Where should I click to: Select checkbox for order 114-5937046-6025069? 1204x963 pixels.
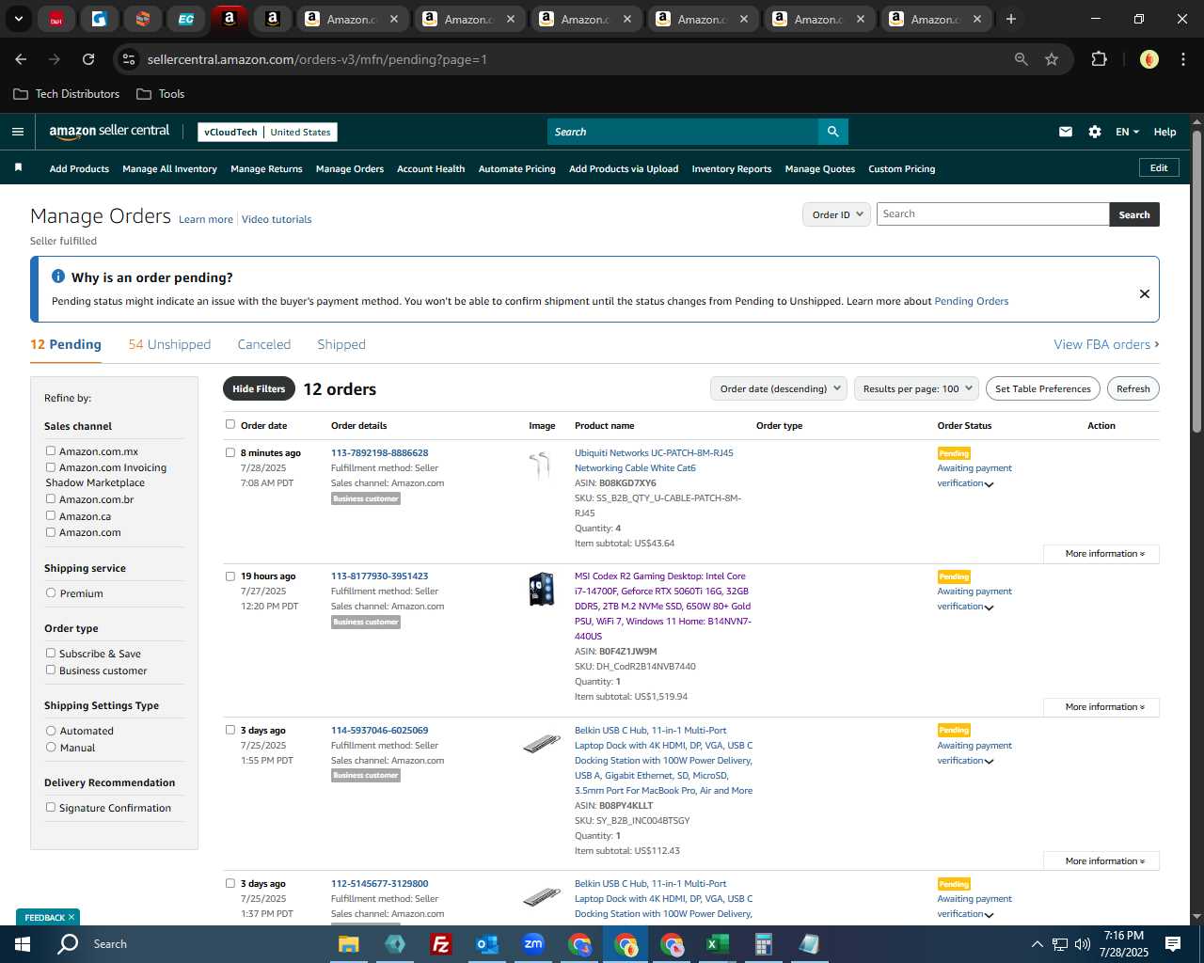pos(230,730)
